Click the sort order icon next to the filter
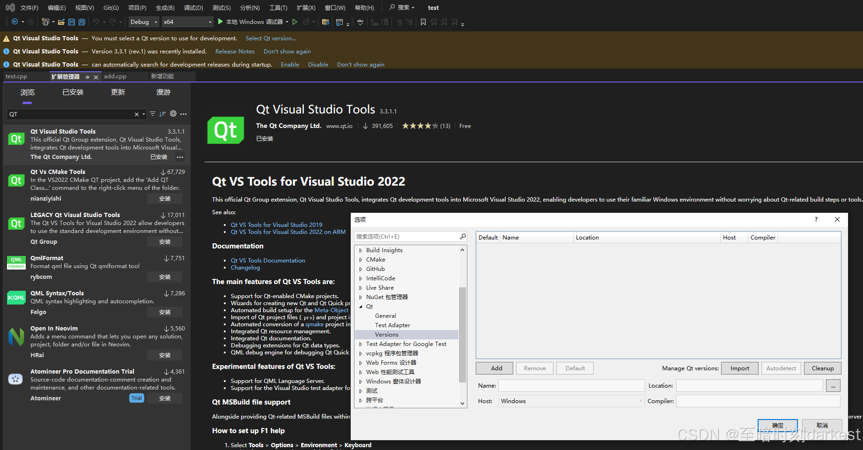Screen dimensions: 863x450 (x=162, y=114)
